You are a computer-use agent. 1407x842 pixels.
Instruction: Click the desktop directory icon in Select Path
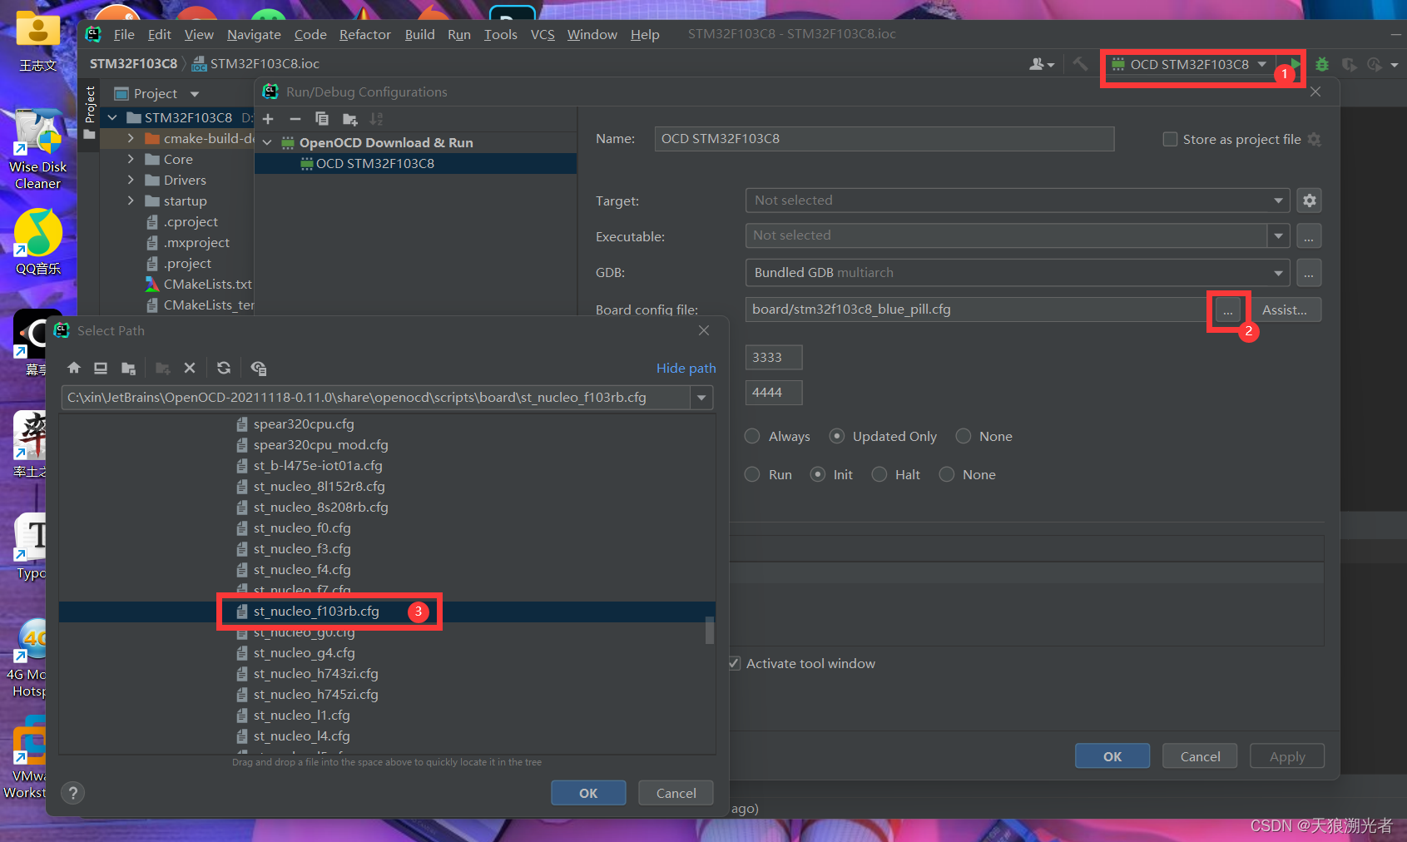tap(101, 368)
